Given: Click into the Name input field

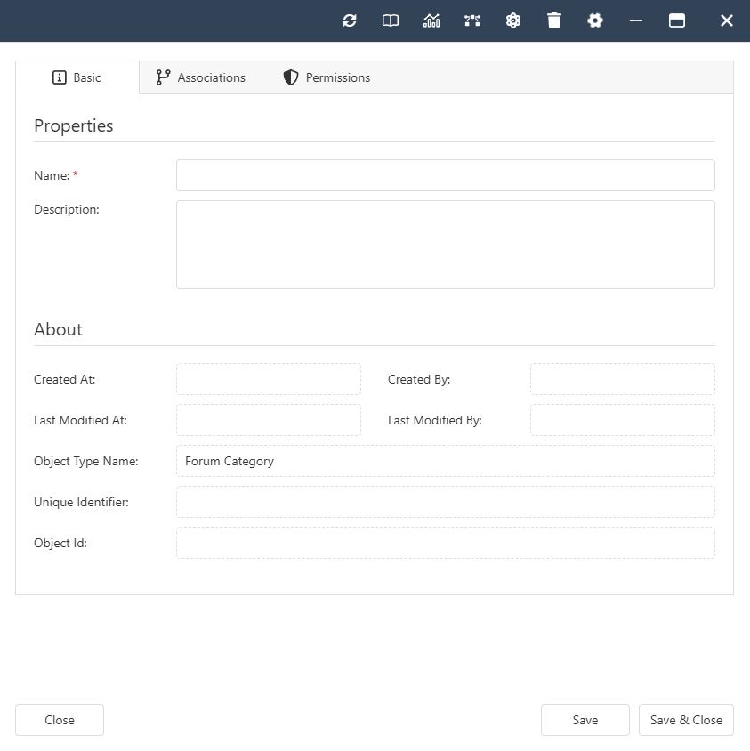Looking at the screenshot, I should [x=445, y=175].
